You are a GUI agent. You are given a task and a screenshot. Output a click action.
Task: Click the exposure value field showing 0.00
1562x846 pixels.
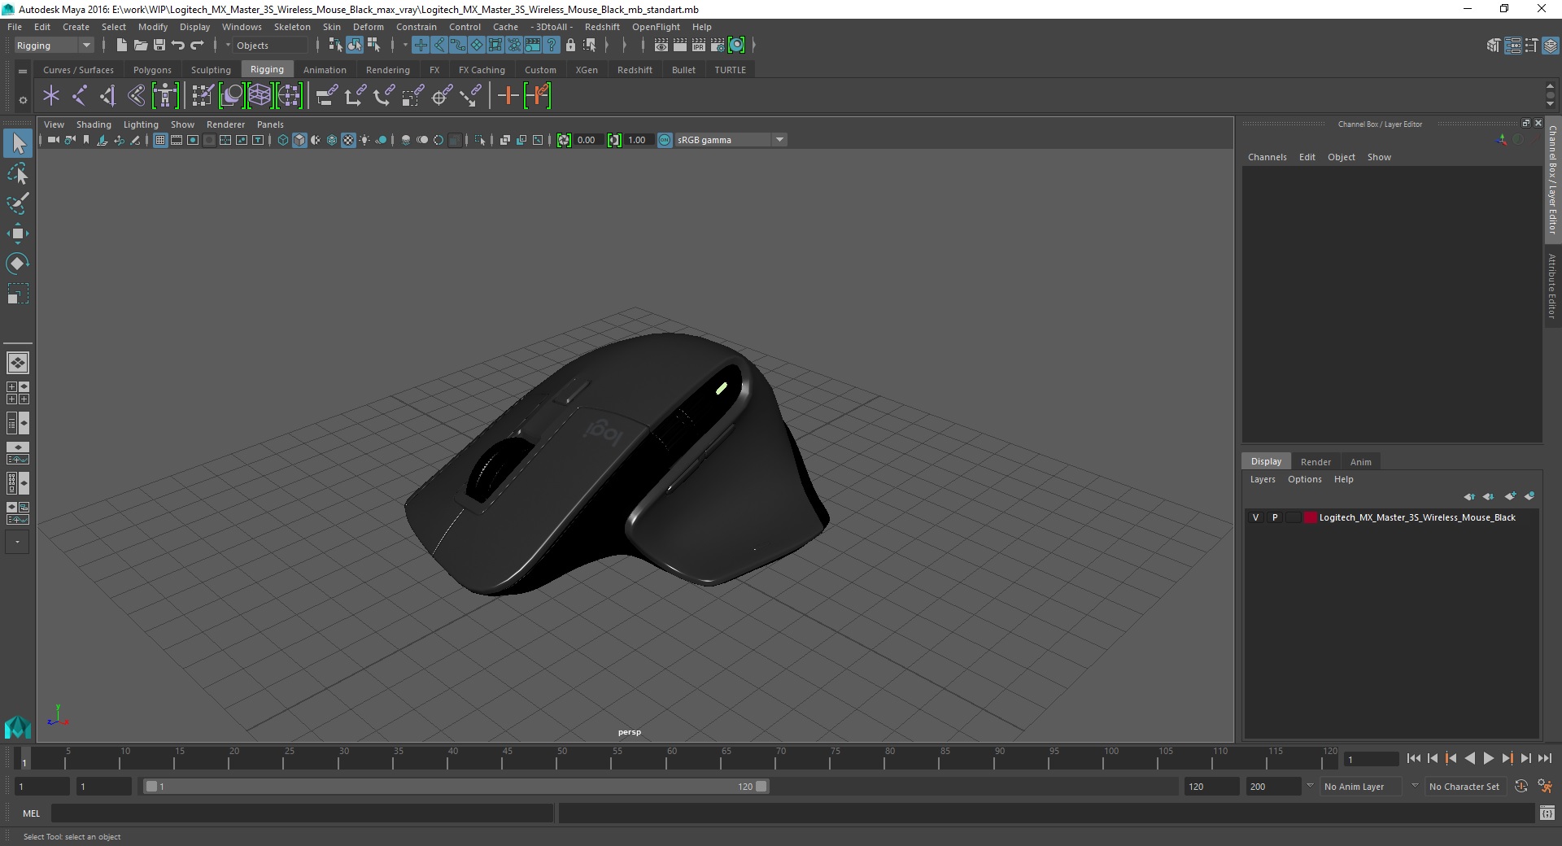coord(588,140)
